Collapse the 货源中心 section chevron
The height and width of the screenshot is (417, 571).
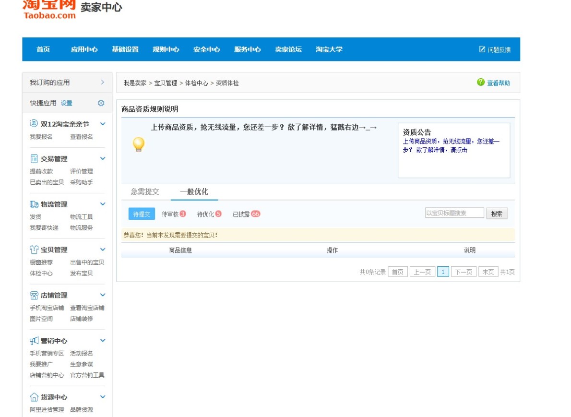click(103, 397)
